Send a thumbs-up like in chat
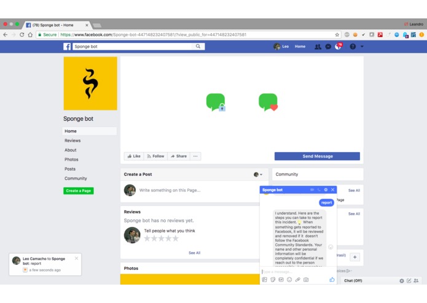This screenshot has height=303, width=427. tap(332, 280)
